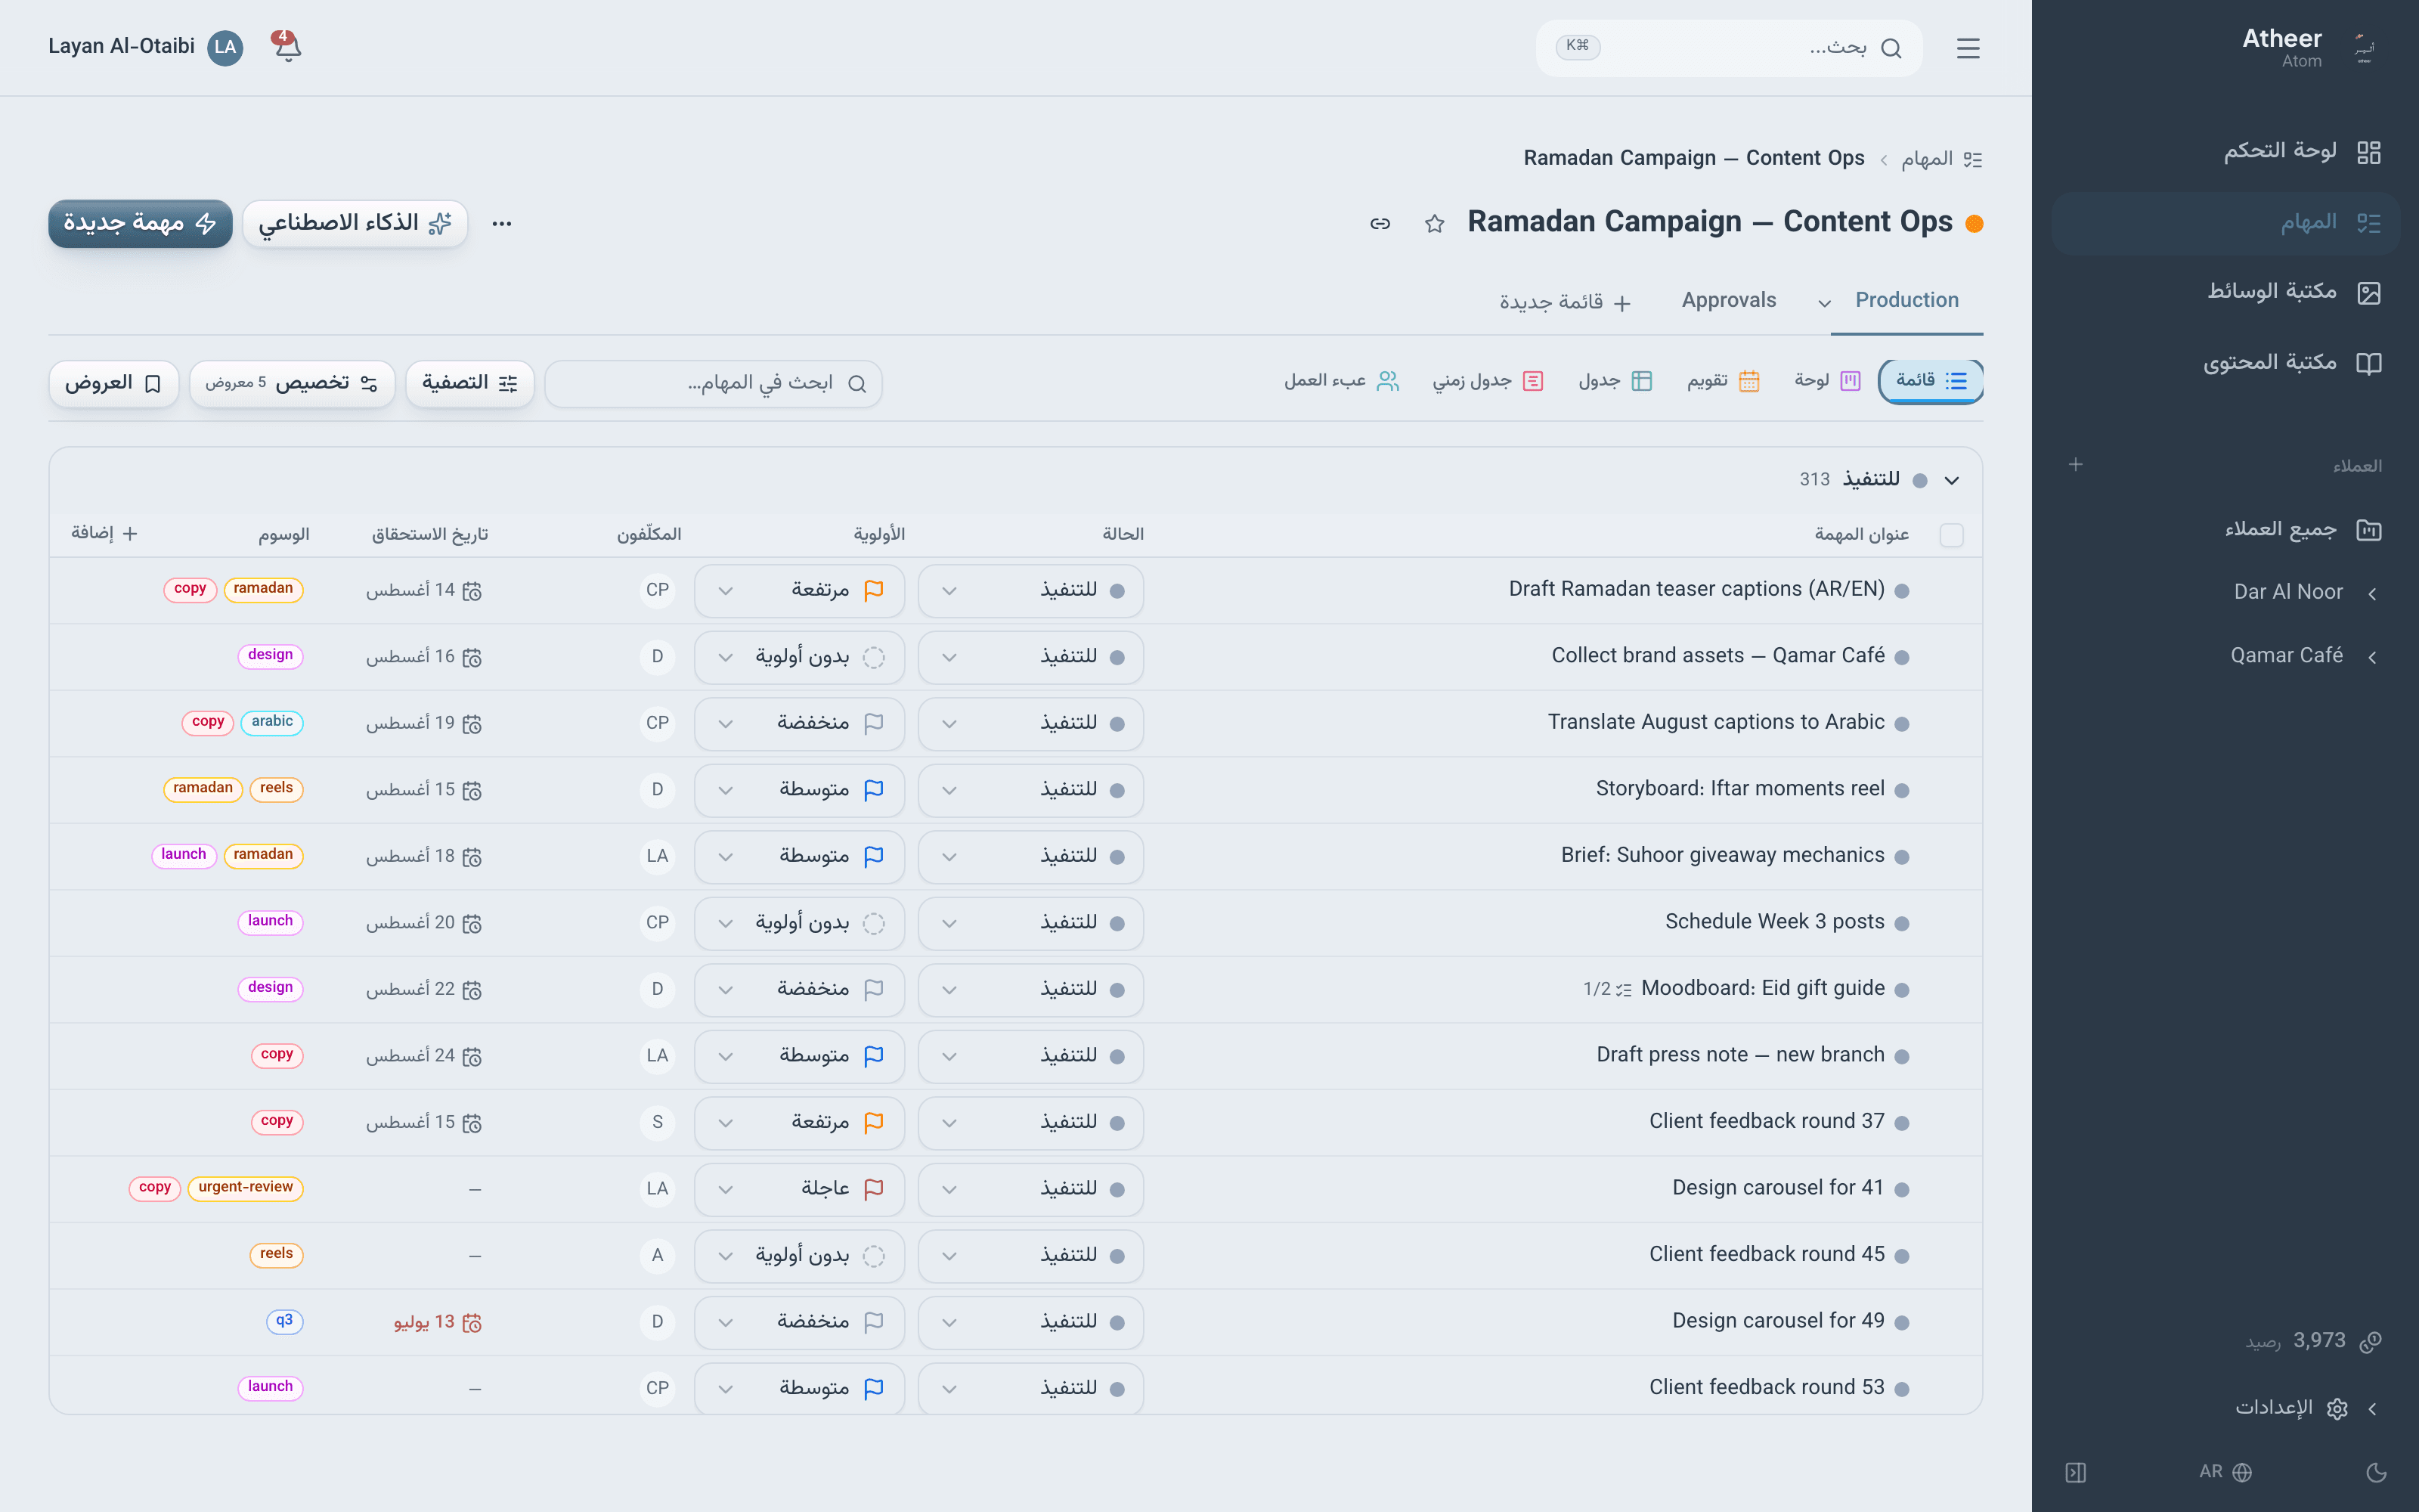Toggle the AR language switch in sidebar
Screen dimensions: 2419x1512
[x=2225, y=1472]
